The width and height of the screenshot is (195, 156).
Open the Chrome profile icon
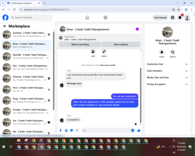pos(186,10)
